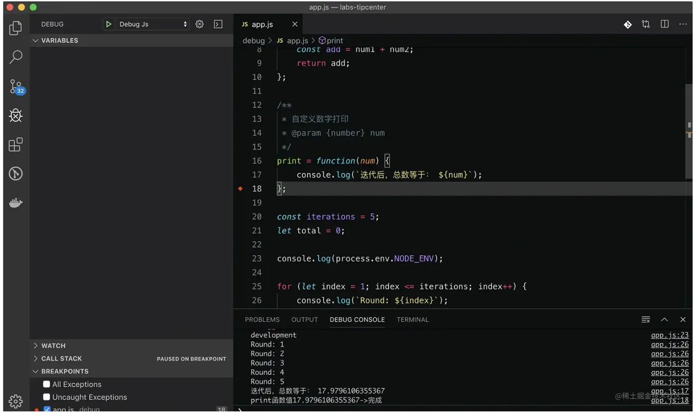Split the editor to the right
This screenshot has width=694, height=415.
click(665, 24)
